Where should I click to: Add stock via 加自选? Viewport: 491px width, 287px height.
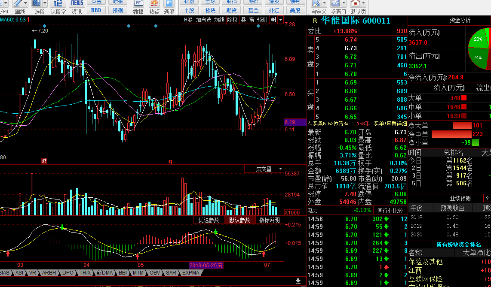point(203,20)
